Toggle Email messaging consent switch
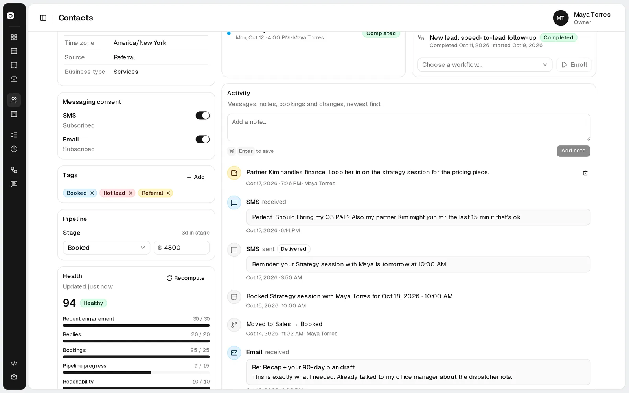629x393 pixels. (x=202, y=139)
